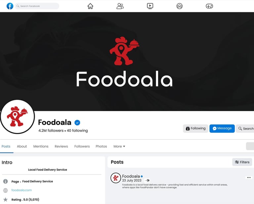254x204 pixels.
Task: Open the Watch video icon
Action: pos(150,6)
